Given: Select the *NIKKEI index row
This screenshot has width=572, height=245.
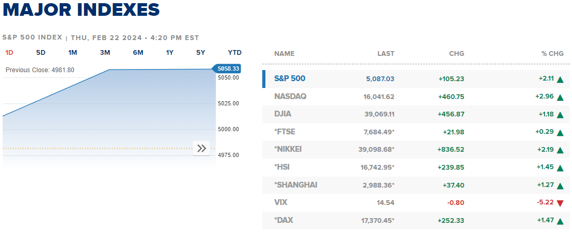Looking at the screenshot, I should click(288, 149).
